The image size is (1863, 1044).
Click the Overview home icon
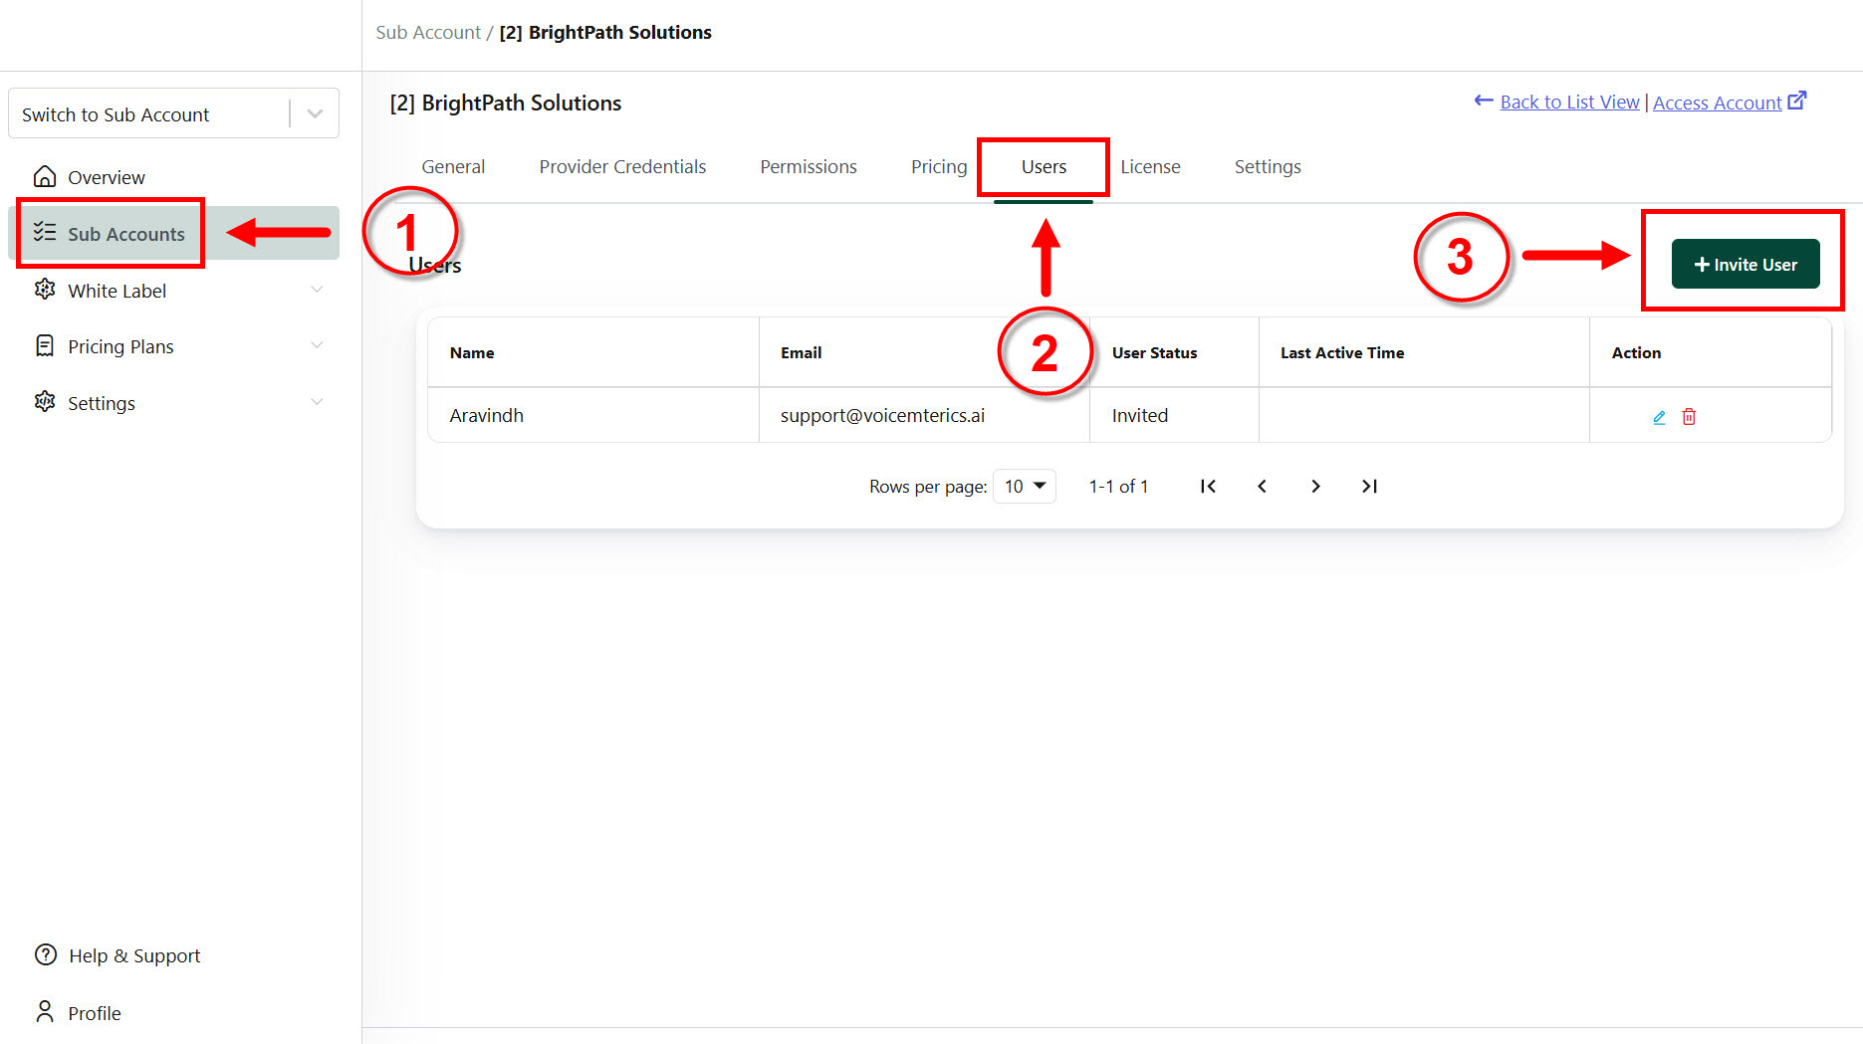coord(45,176)
